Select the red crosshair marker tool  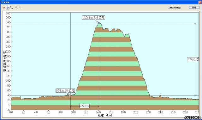(4, 8)
